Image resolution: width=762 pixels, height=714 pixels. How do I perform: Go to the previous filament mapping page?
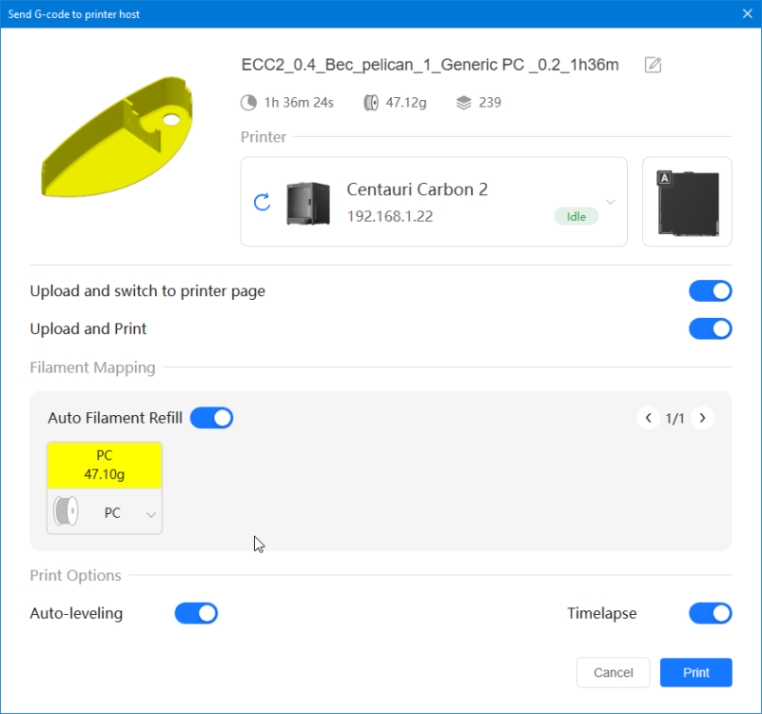point(649,418)
